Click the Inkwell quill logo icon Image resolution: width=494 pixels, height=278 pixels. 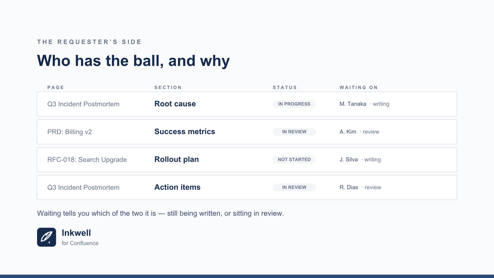(46, 237)
